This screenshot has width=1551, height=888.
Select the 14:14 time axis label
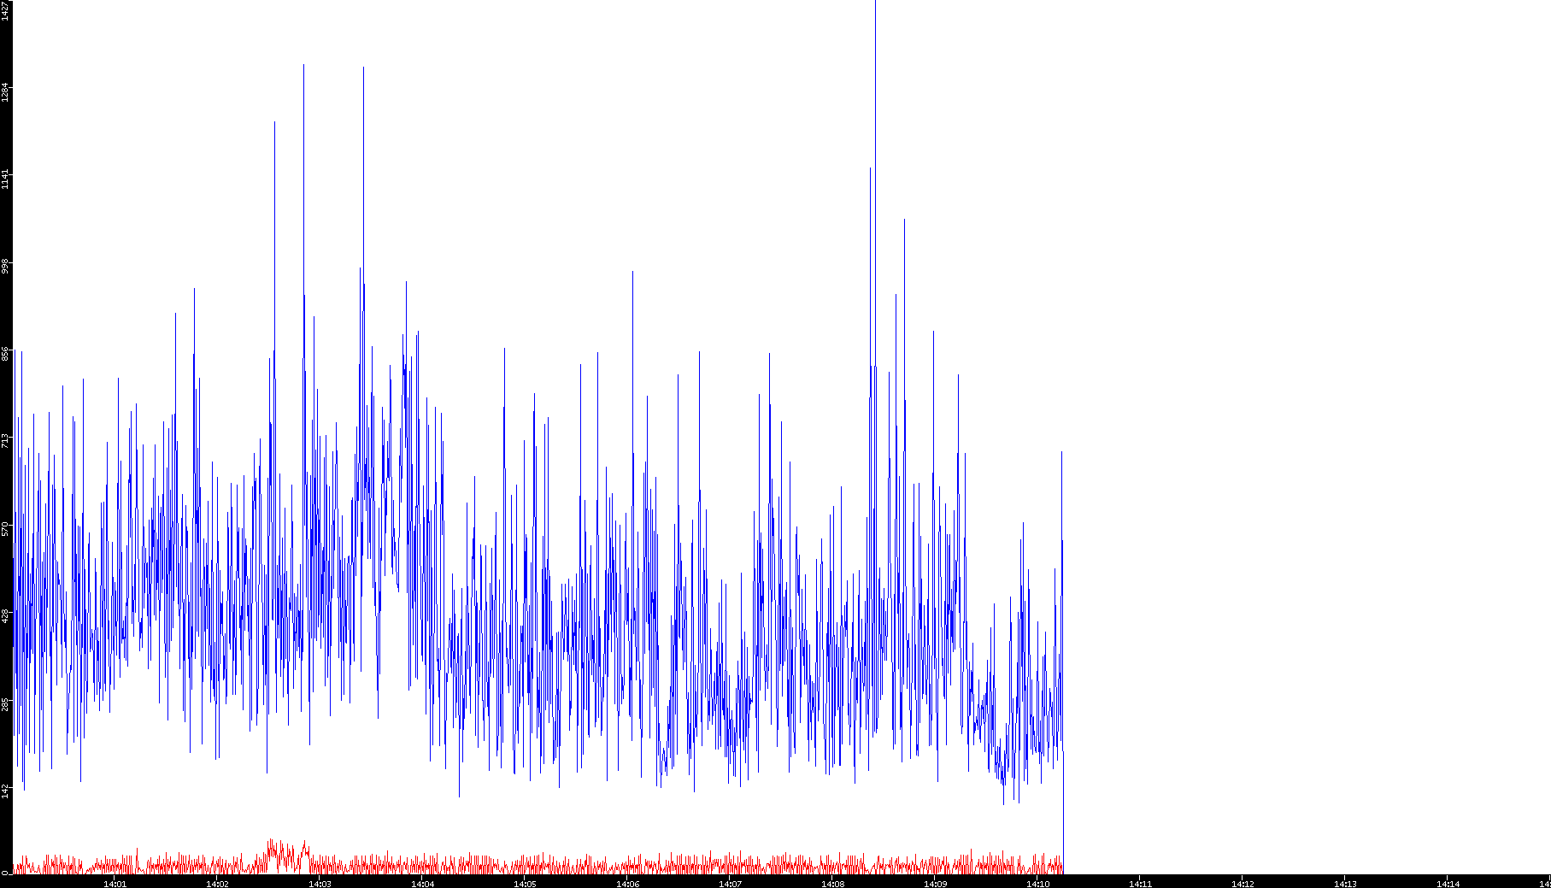pos(1448,884)
